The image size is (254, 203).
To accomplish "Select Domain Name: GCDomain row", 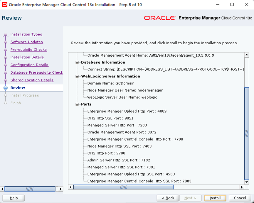I will (111, 83).
